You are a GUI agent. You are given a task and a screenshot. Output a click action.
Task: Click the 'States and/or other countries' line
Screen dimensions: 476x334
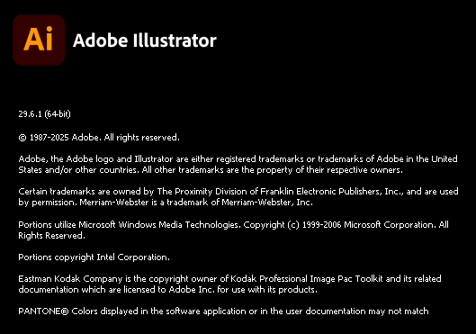pos(211,170)
